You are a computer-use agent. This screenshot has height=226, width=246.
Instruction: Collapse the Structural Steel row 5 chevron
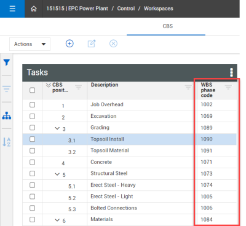tap(57, 174)
